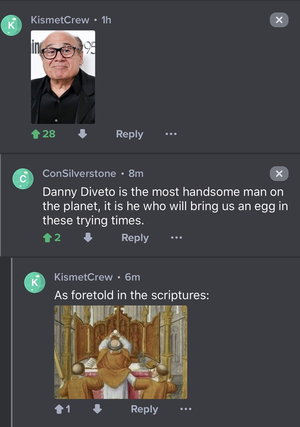Click KismetCrew's avatar on the 1h comment
300x427 pixels.
tap(10, 25)
